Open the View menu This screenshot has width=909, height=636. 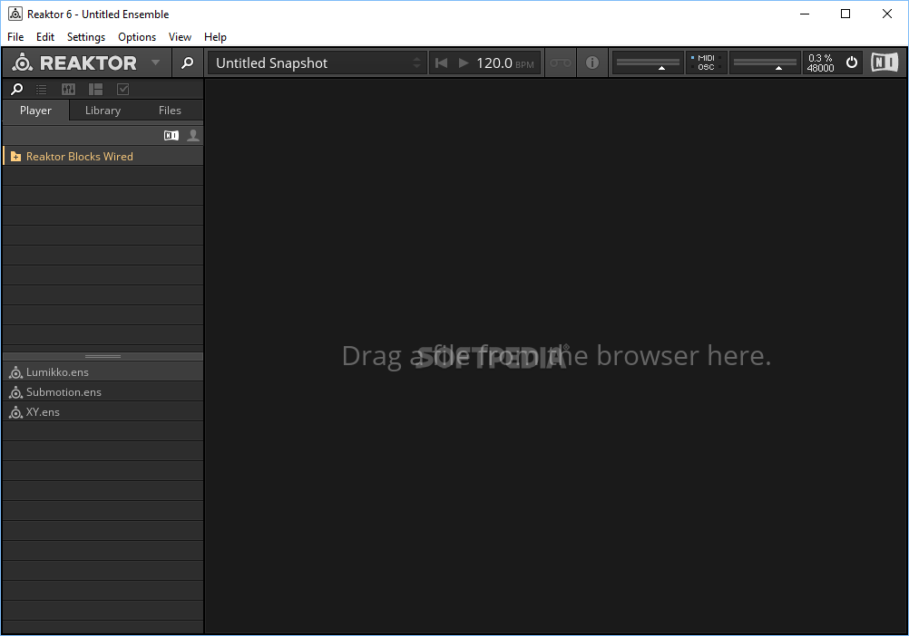coord(180,37)
